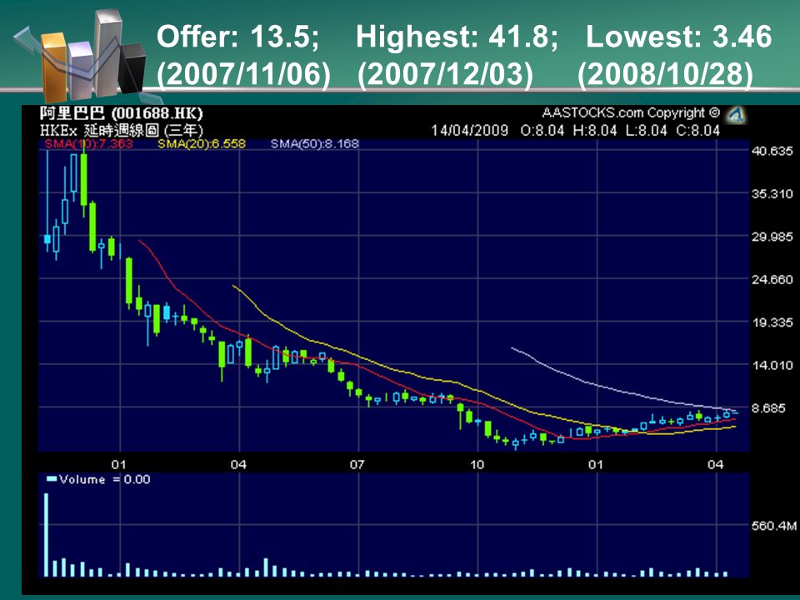Click the high value H:8.04
Image resolution: width=800 pixels, height=600 pixels.
(x=595, y=131)
